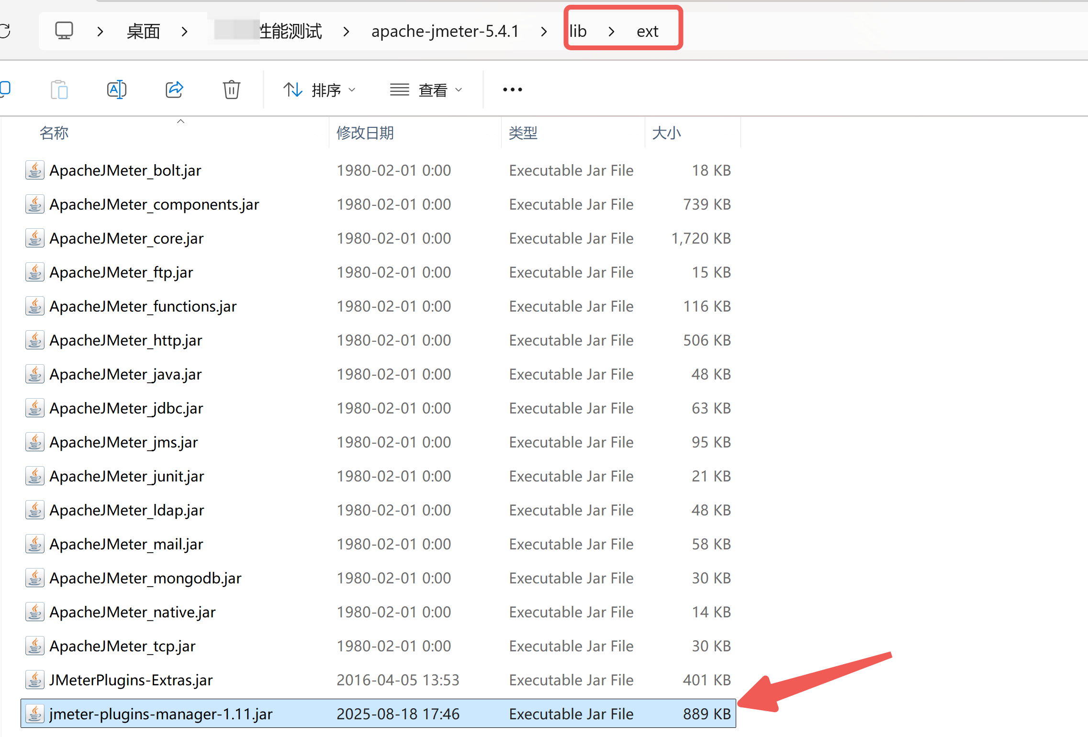This screenshot has width=1088, height=737.
Task: Select file name ApacheJMeter_bolt.jar
Action: (125, 170)
